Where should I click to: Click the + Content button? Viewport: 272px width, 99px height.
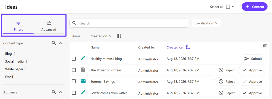point(255,7)
